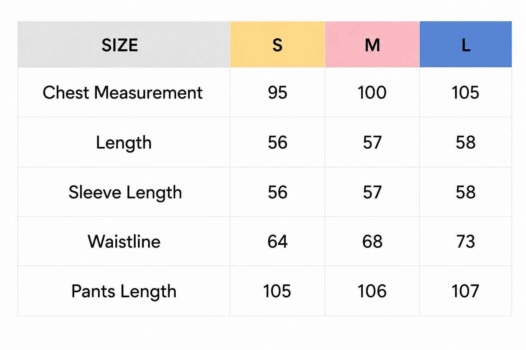Select the chest value 105 for size L
Image resolution: width=526 pixels, height=350 pixels.
pyautogui.click(x=465, y=93)
